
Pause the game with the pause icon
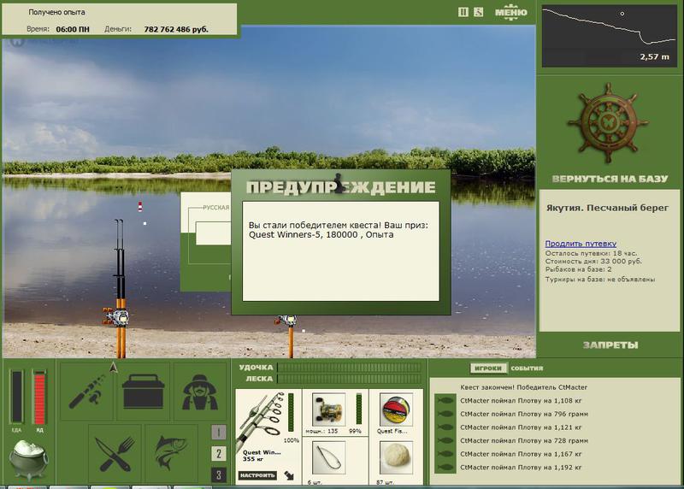pos(463,12)
